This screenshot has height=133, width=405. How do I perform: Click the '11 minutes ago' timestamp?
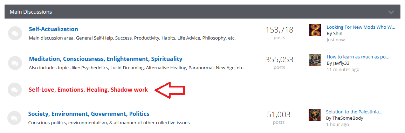click(343, 69)
